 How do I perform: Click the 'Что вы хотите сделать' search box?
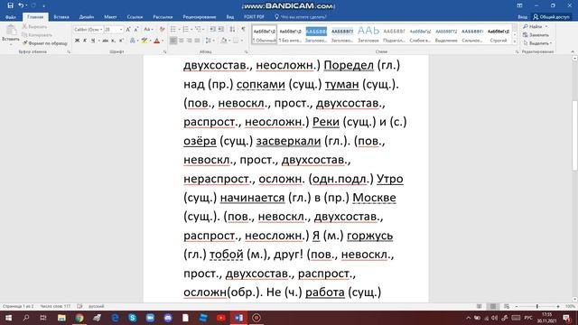coord(301,17)
